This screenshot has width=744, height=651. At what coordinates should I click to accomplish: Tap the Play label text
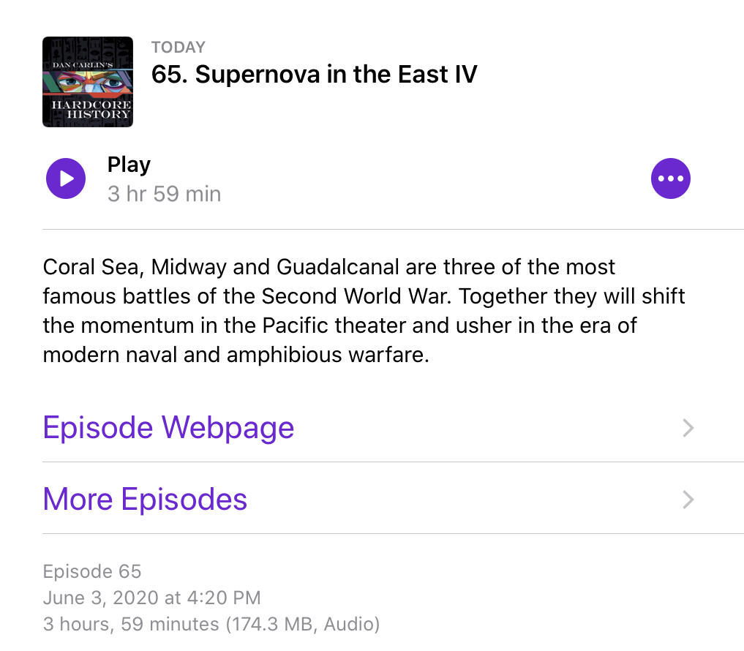pos(129,165)
